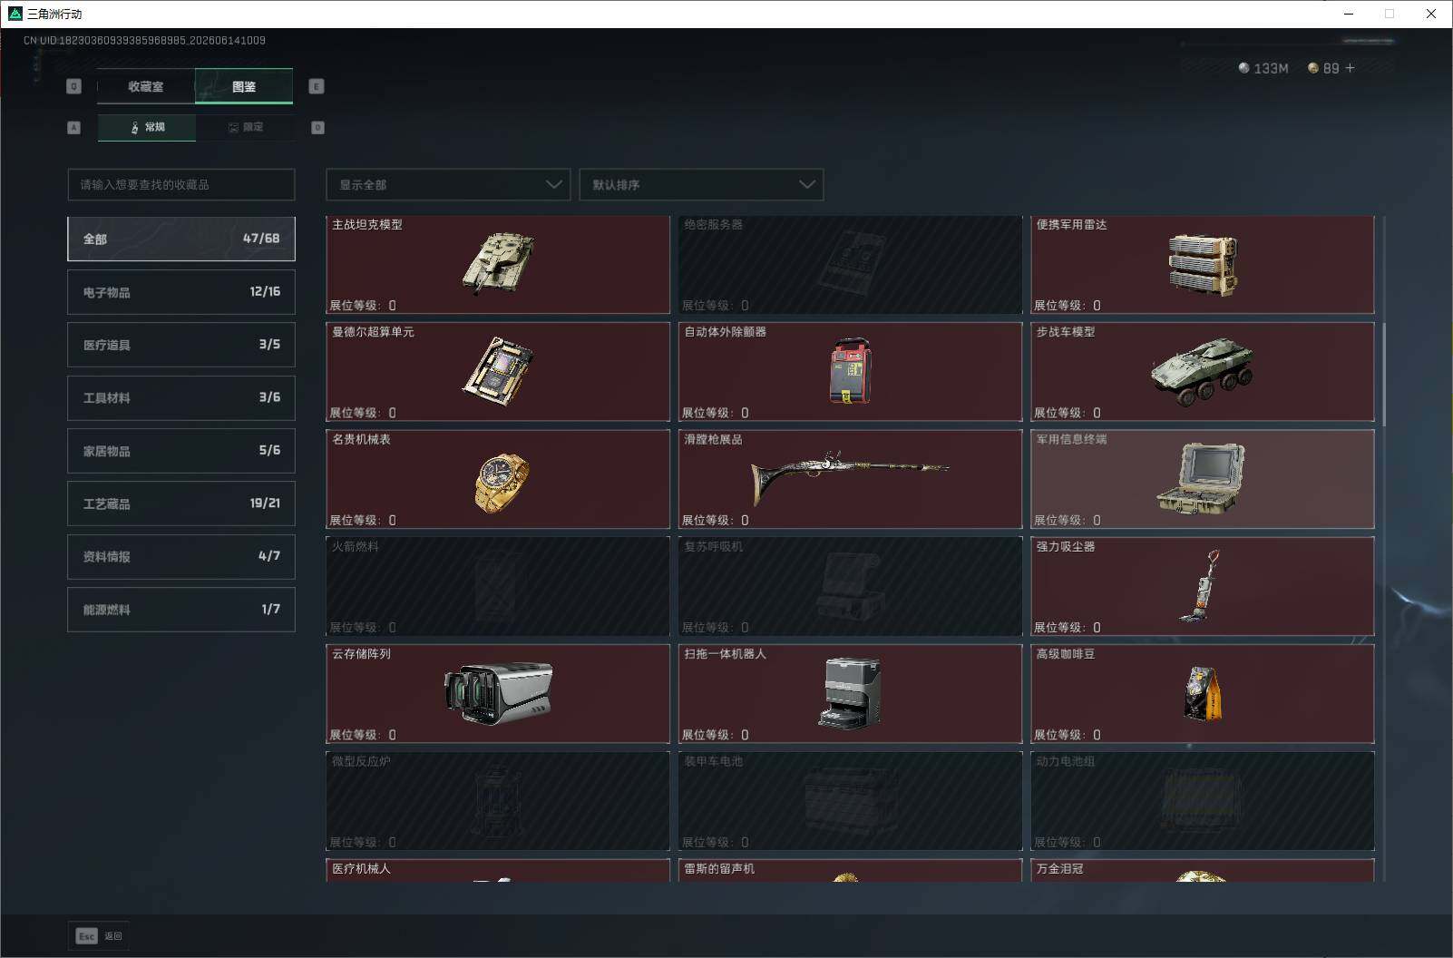Open the 医疗机械人 card
Screen dimensions: 1453x958
498,870
